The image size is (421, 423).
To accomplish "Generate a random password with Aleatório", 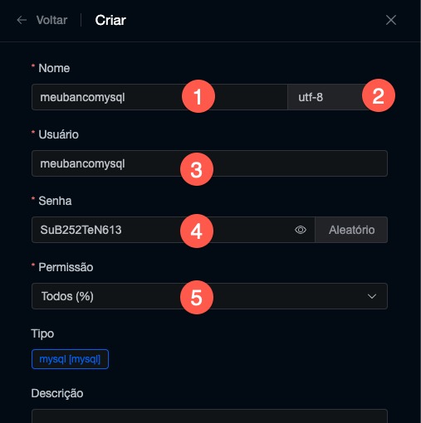I will tap(351, 230).
